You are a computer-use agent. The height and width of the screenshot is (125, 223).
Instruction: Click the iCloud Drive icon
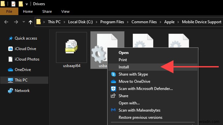[10, 49]
